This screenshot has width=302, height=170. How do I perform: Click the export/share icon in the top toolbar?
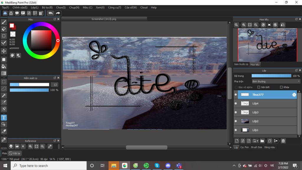coord(11,13)
